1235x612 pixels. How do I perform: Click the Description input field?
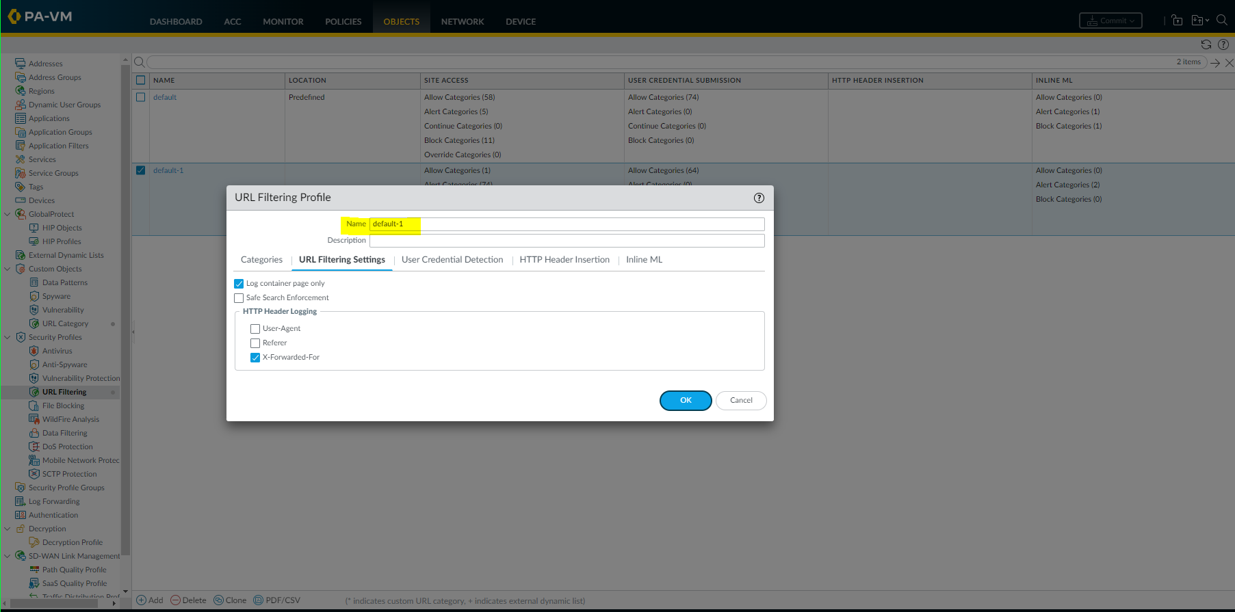tap(567, 241)
